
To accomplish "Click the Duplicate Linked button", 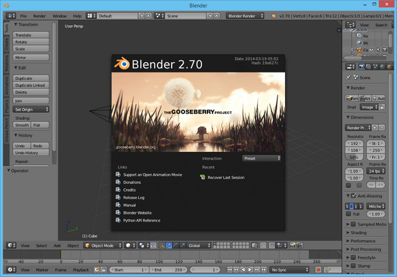I will (31, 85).
